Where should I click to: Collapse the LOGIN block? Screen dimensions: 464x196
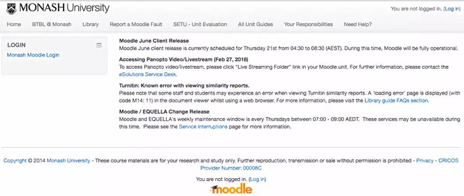click(99, 45)
